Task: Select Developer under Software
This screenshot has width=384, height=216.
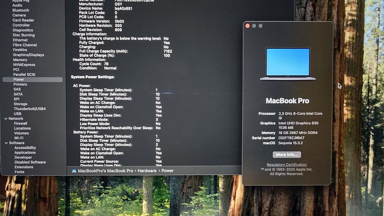Action: (x=23, y=158)
